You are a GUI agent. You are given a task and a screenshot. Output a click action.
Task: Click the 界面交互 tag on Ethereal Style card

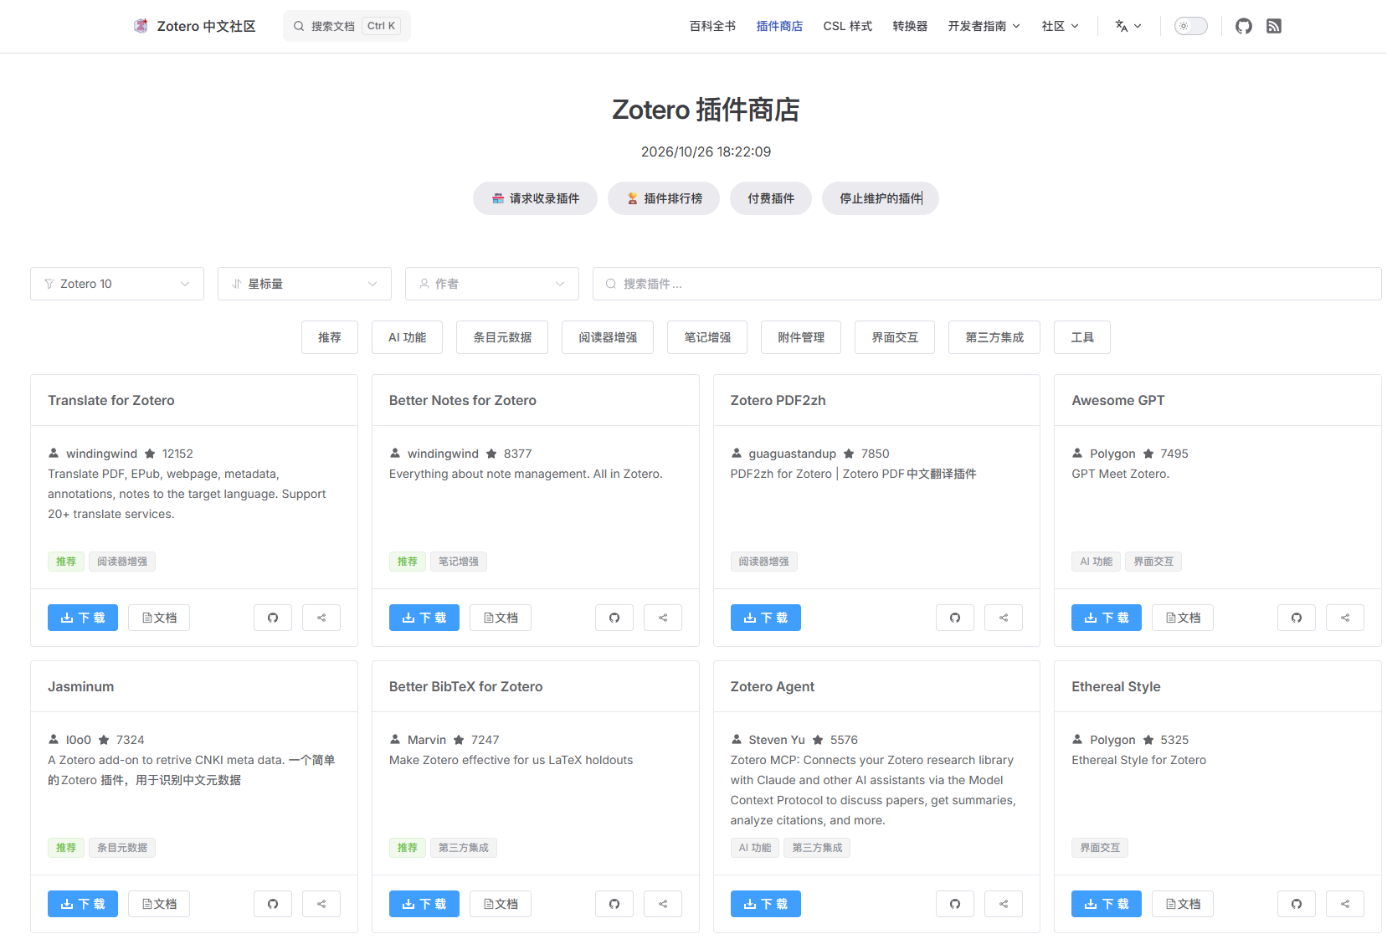pyautogui.click(x=1100, y=848)
